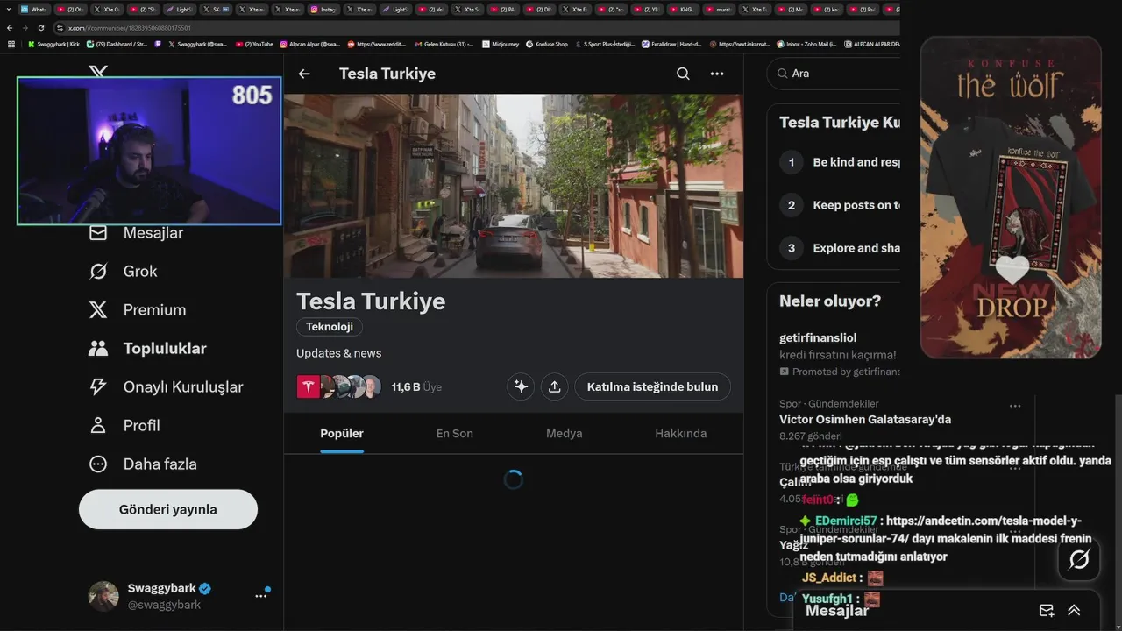Click the Grok sparkle icon beside share
Screen dimensions: 1122x631
point(521,386)
